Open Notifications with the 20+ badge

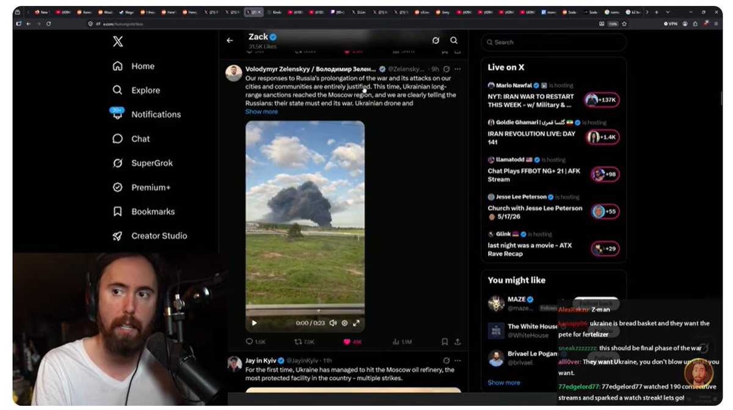coord(147,114)
